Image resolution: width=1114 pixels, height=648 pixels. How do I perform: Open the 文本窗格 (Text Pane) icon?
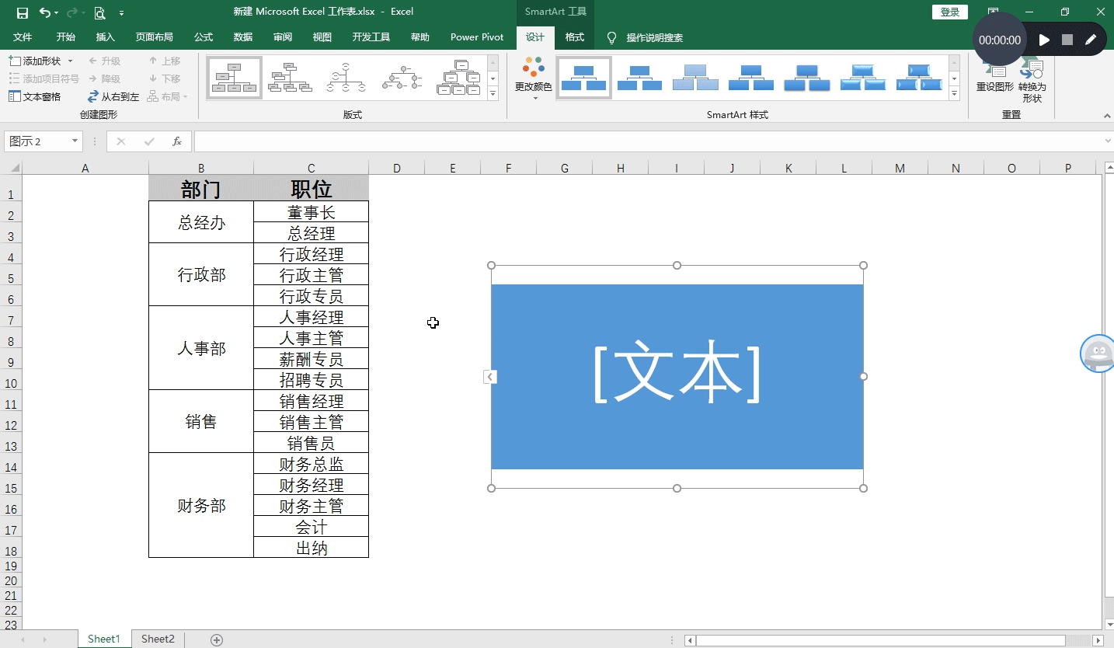click(15, 96)
